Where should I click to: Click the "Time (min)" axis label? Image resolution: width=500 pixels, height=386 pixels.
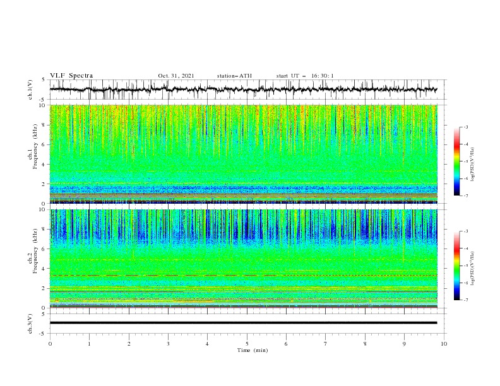click(253, 350)
